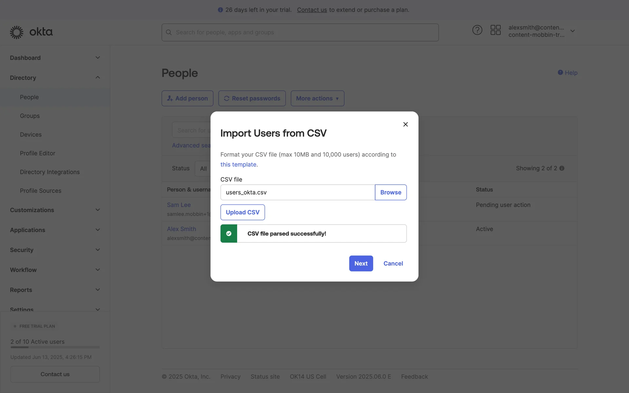Expand the Dashboard sidebar section

click(x=97, y=58)
